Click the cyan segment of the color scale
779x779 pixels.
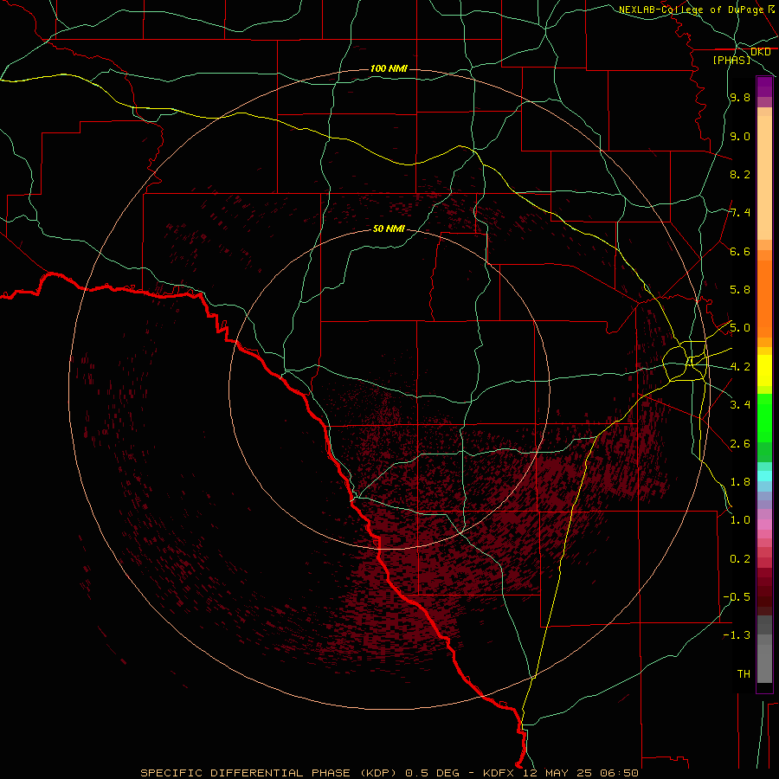pyautogui.click(x=764, y=475)
